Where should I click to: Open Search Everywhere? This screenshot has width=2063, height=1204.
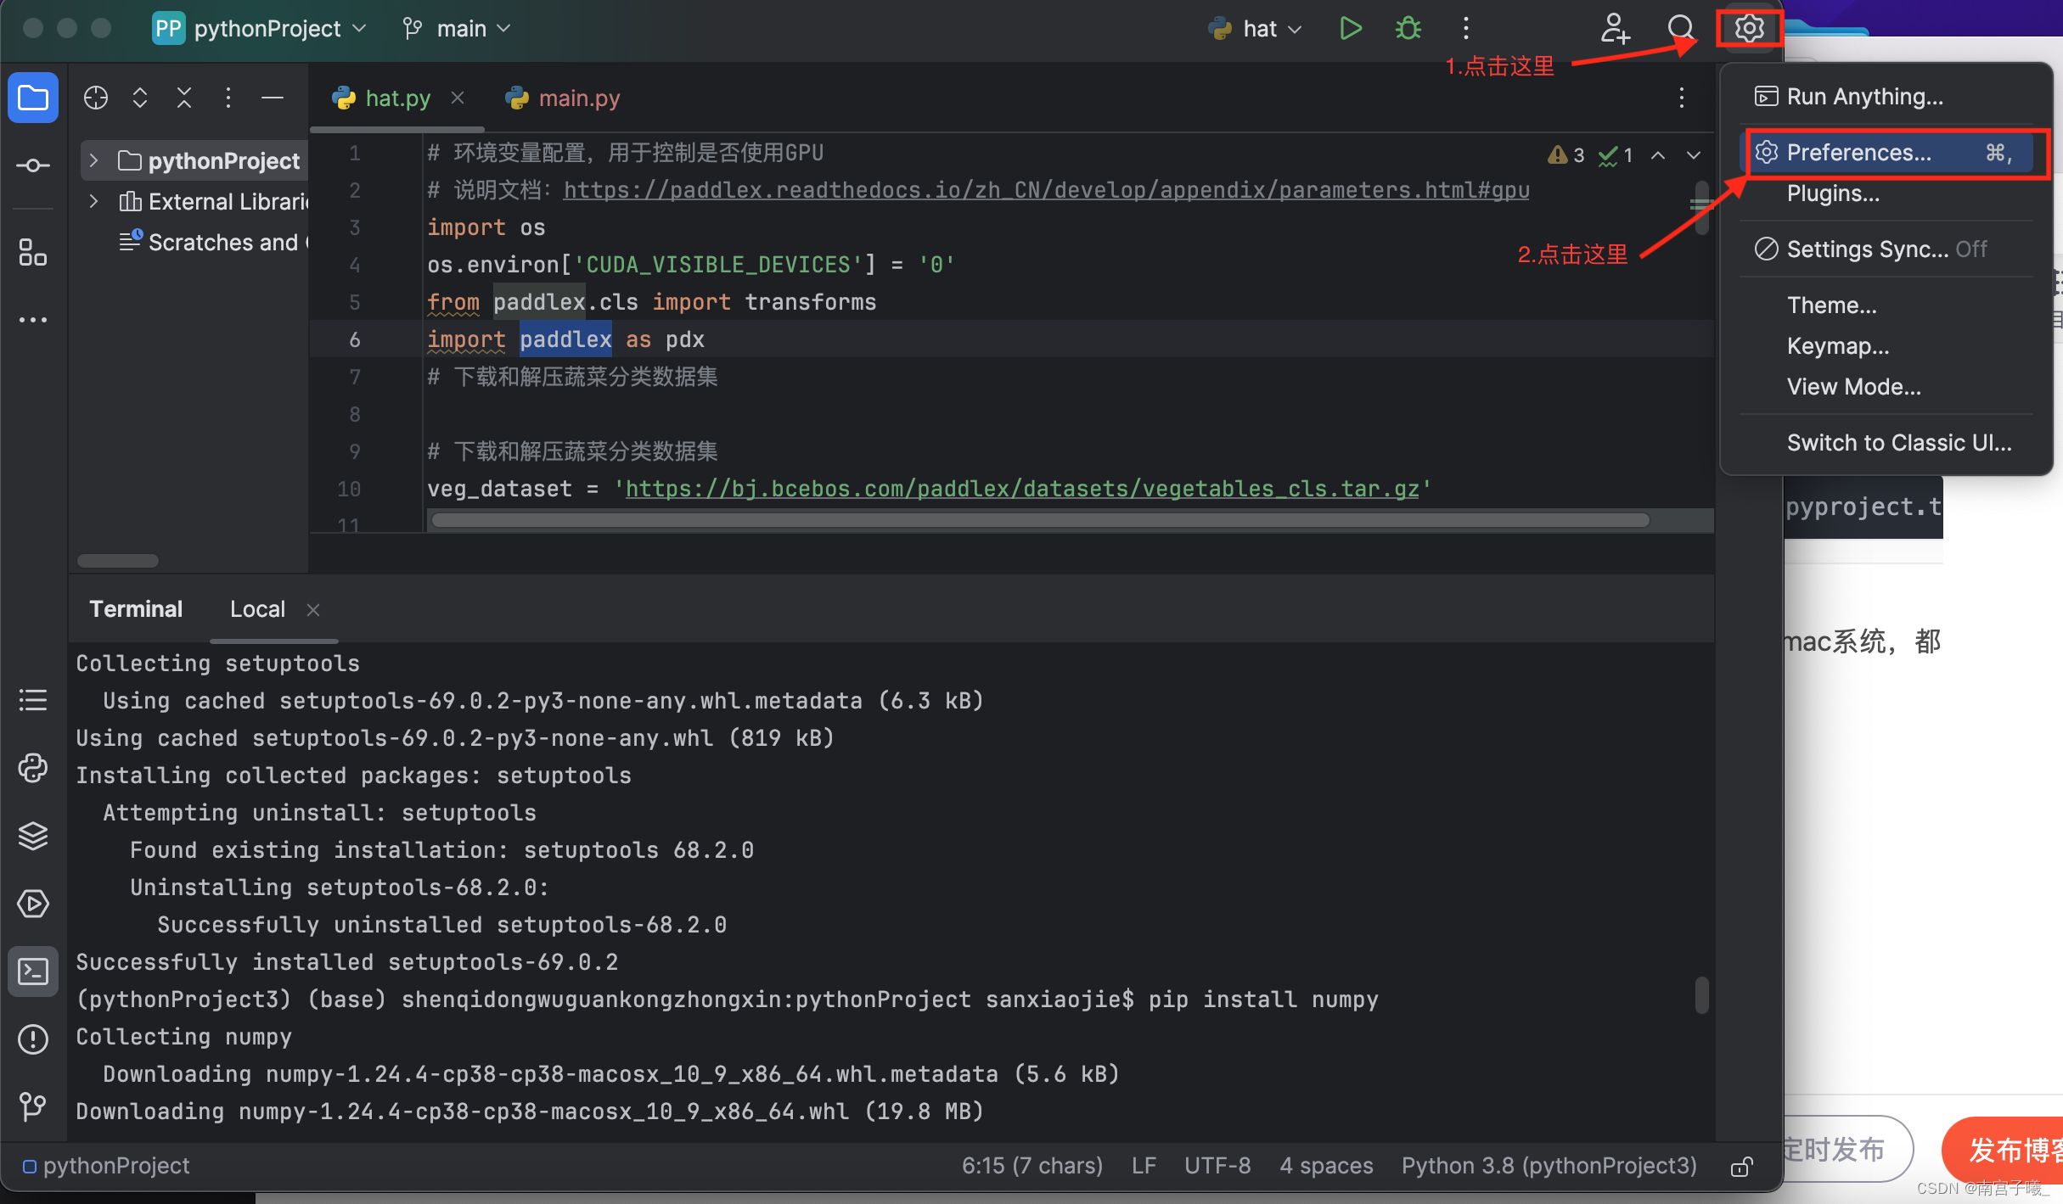(x=1681, y=27)
